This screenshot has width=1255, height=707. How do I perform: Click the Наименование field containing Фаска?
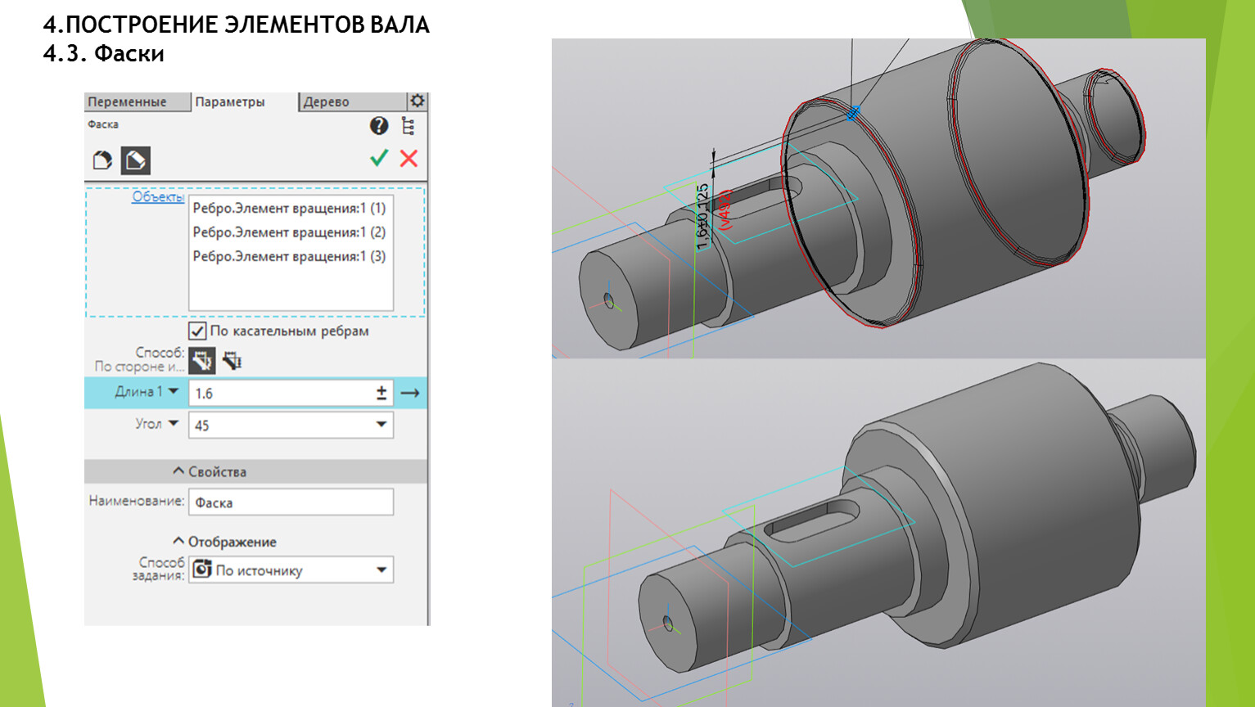tap(291, 502)
